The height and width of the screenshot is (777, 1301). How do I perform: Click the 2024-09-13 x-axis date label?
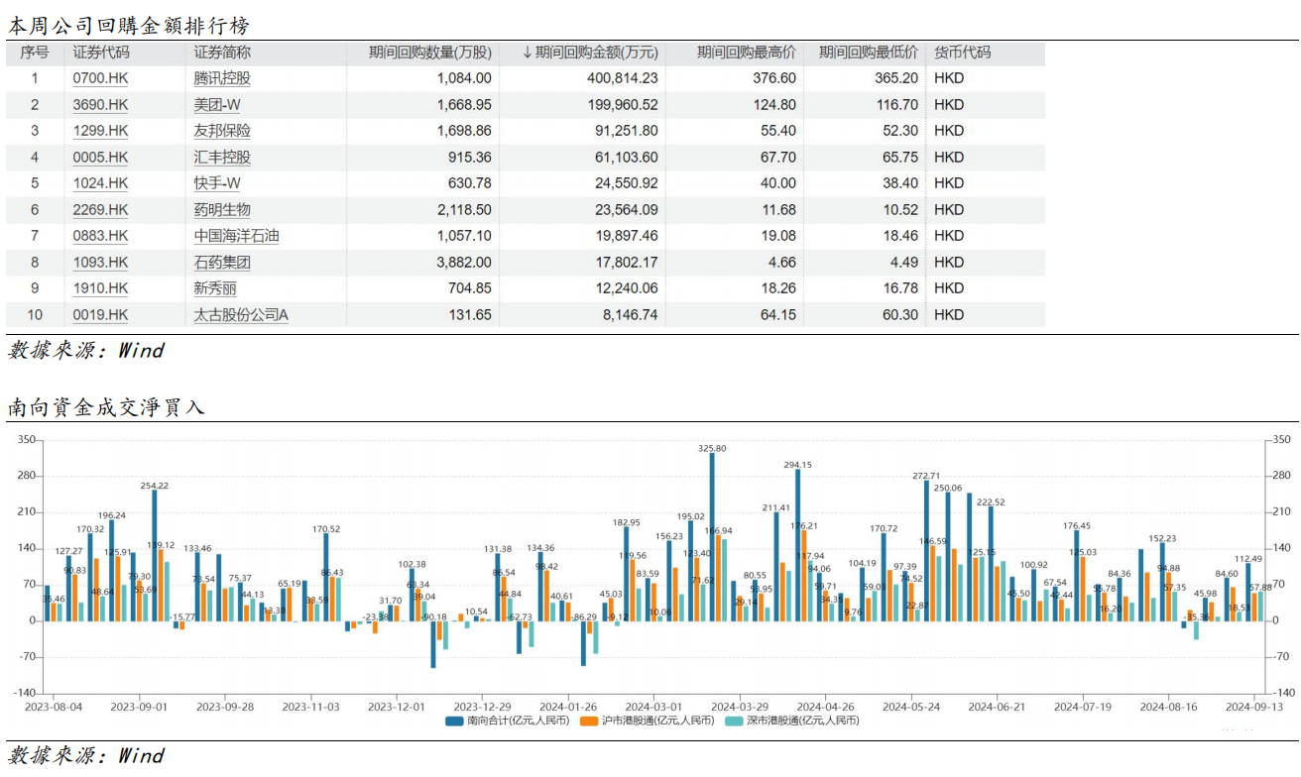point(1254,707)
